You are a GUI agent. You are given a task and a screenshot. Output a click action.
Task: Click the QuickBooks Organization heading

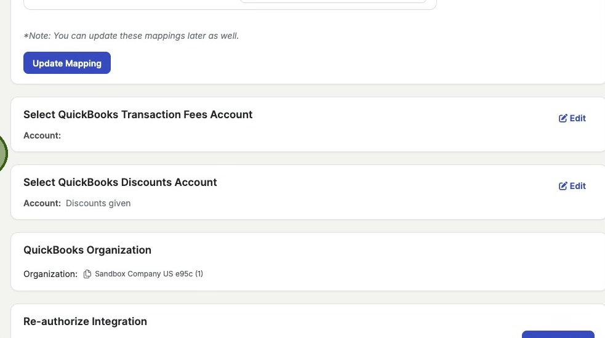pyautogui.click(x=87, y=250)
